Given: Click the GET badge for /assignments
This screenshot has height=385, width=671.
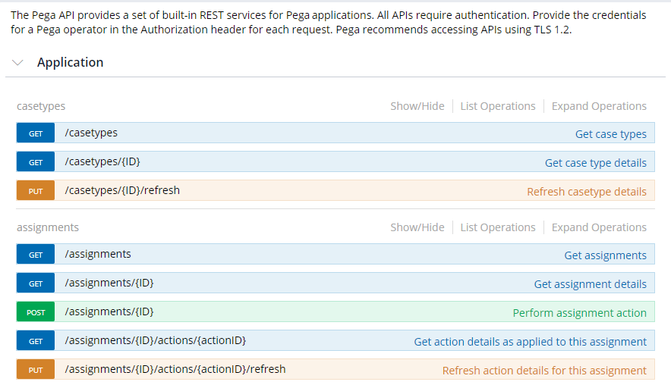Looking at the screenshot, I should (36, 255).
